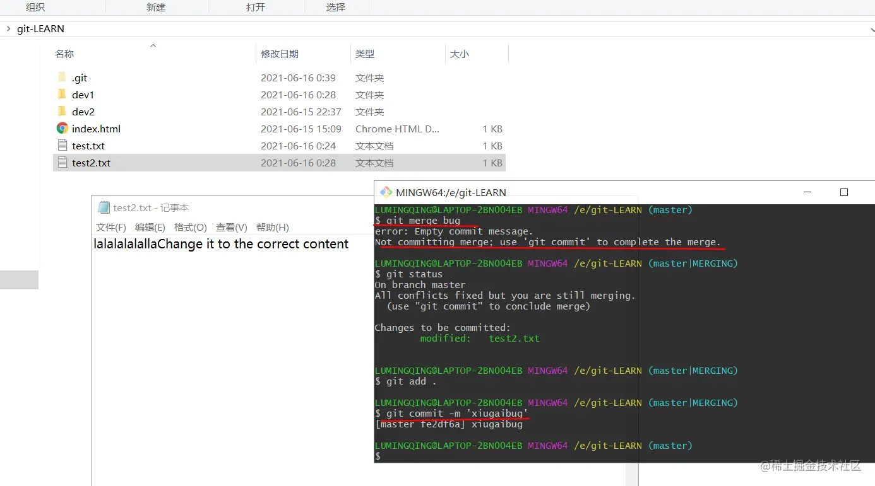Toggle the sort arrow above the 名称 column
The image size is (875, 486).
(153, 45)
